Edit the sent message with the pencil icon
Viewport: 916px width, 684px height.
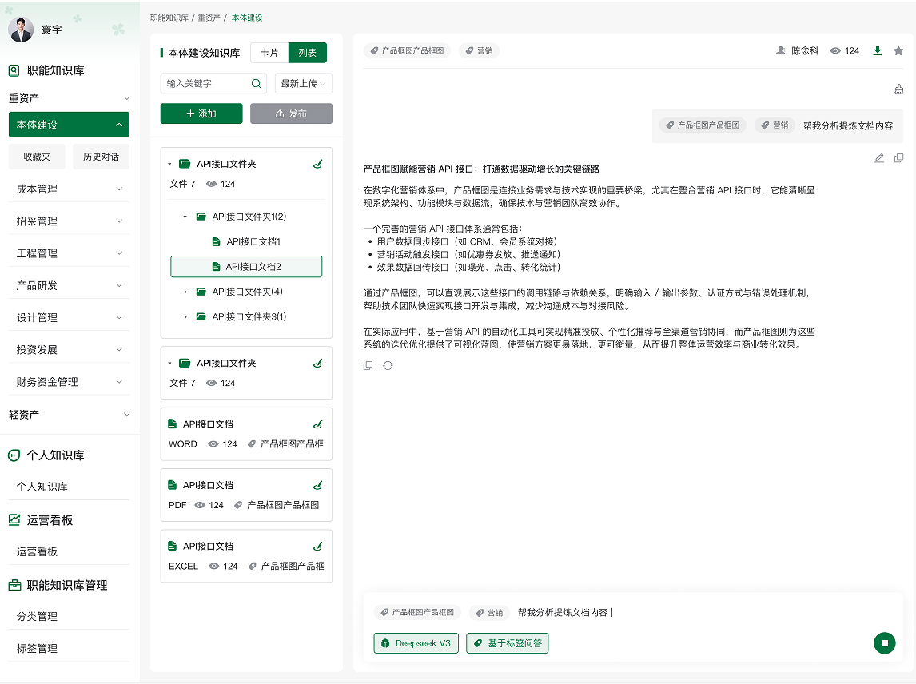click(879, 157)
